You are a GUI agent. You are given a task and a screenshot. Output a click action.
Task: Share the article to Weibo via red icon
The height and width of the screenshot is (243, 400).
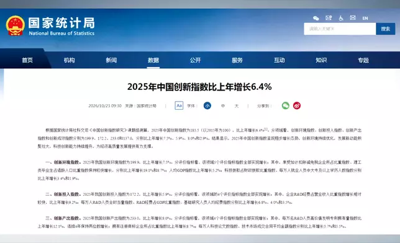(297, 105)
